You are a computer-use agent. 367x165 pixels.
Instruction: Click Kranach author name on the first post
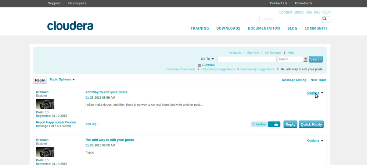tap(42, 92)
